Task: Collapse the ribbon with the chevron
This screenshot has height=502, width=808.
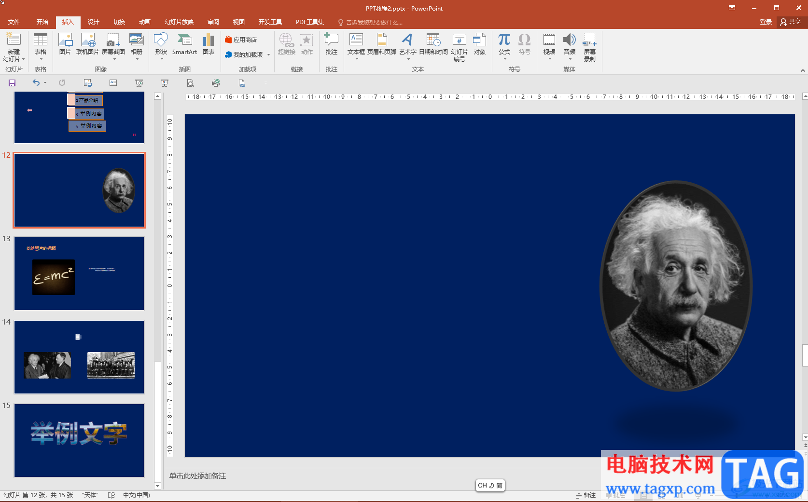Action: (803, 70)
